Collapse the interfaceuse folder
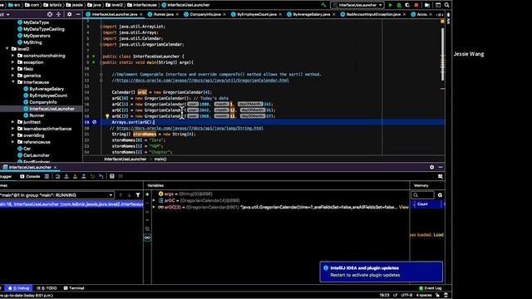 tap(13, 82)
